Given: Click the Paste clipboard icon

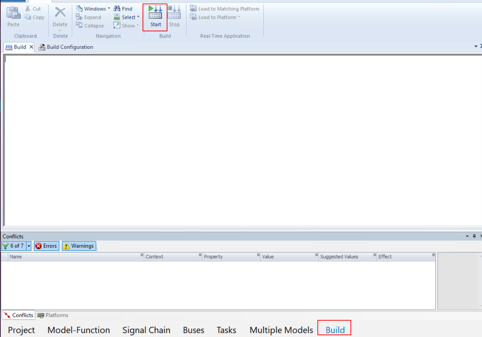Looking at the screenshot, I should [x=14, y=16].
